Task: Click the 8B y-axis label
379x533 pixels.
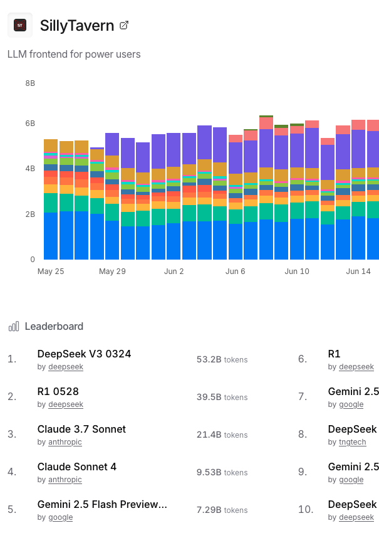Action: pos(30,83)
